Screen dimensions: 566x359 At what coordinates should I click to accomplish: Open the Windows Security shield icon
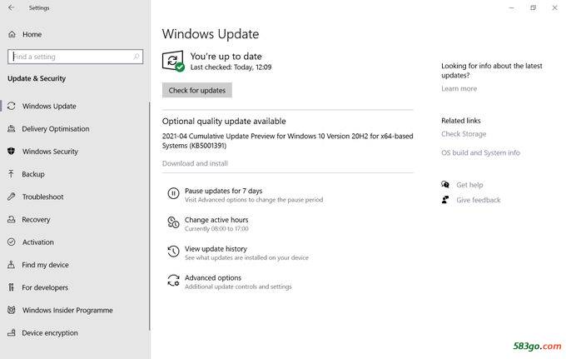pos(12,151)
